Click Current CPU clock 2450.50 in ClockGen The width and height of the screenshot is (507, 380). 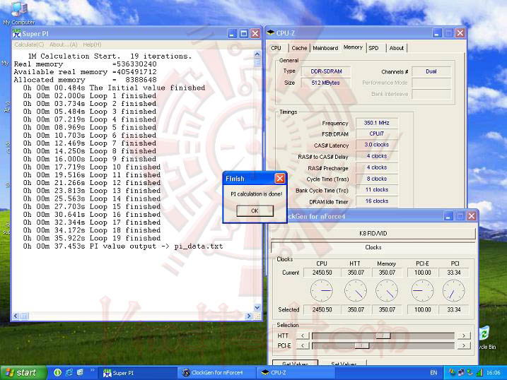pos(322,273)
